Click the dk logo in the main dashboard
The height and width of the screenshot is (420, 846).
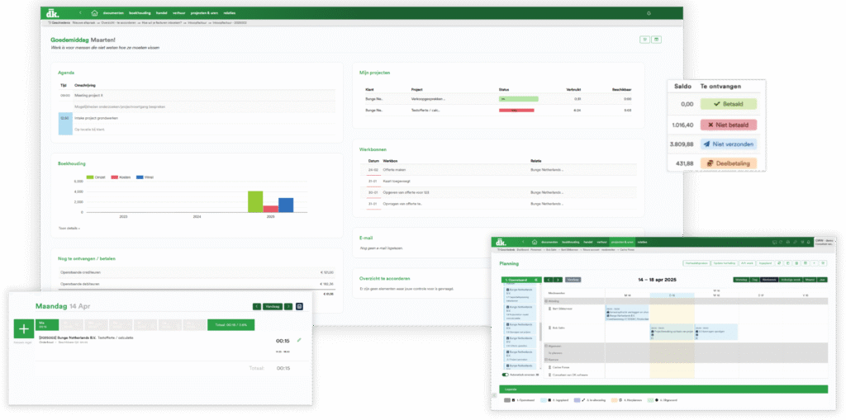pos(52,13)
